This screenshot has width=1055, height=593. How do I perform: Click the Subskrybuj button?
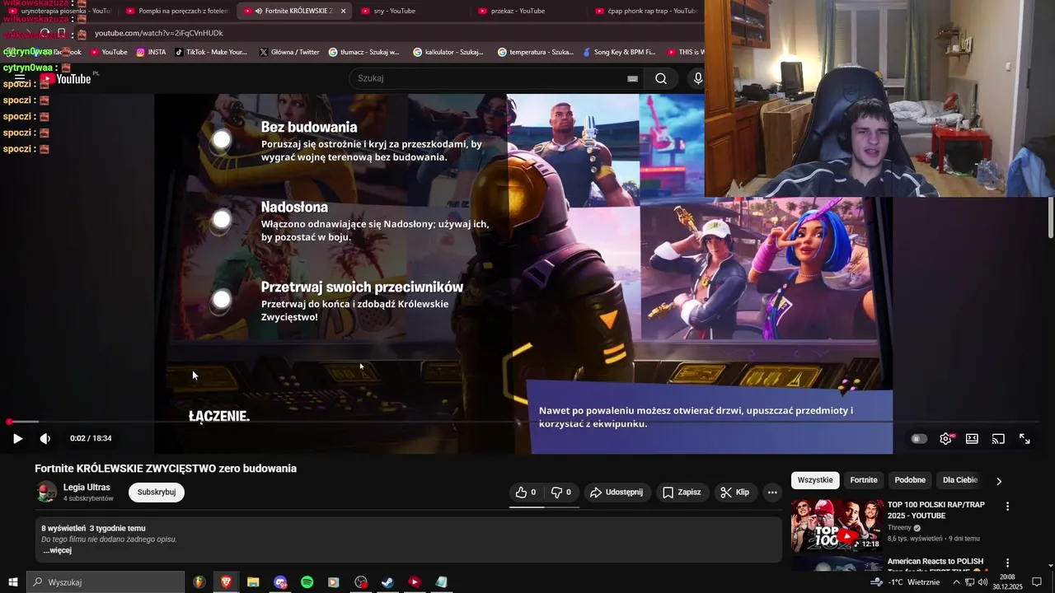click(x=157, y=493)
